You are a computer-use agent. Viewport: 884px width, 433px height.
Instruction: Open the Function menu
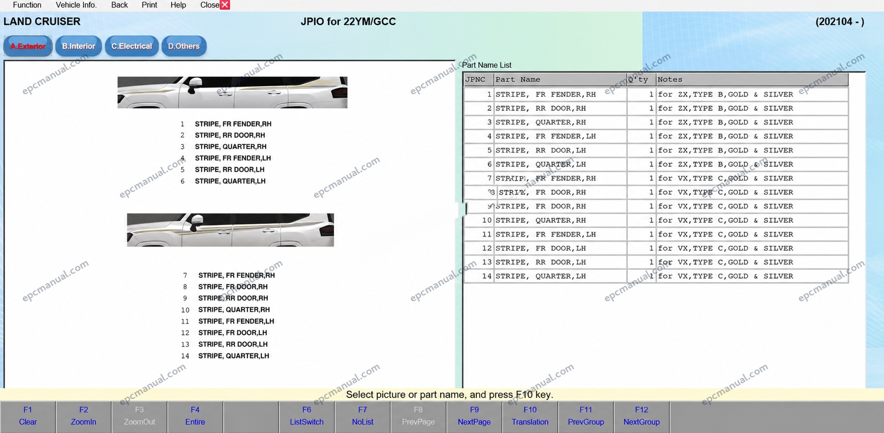27,5
